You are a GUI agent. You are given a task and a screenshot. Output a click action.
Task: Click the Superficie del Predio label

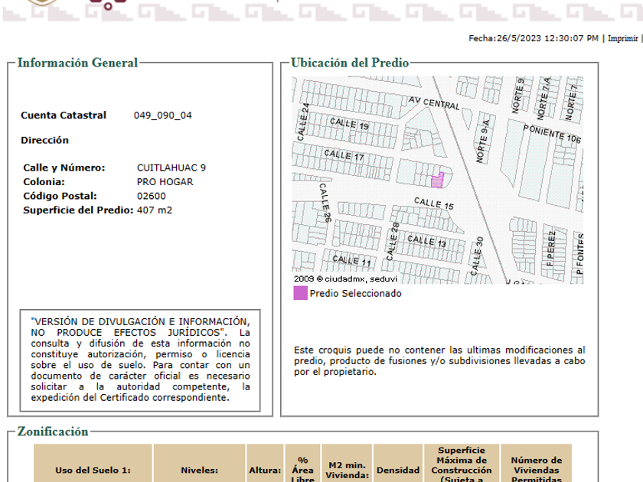(x=78, y=210)
